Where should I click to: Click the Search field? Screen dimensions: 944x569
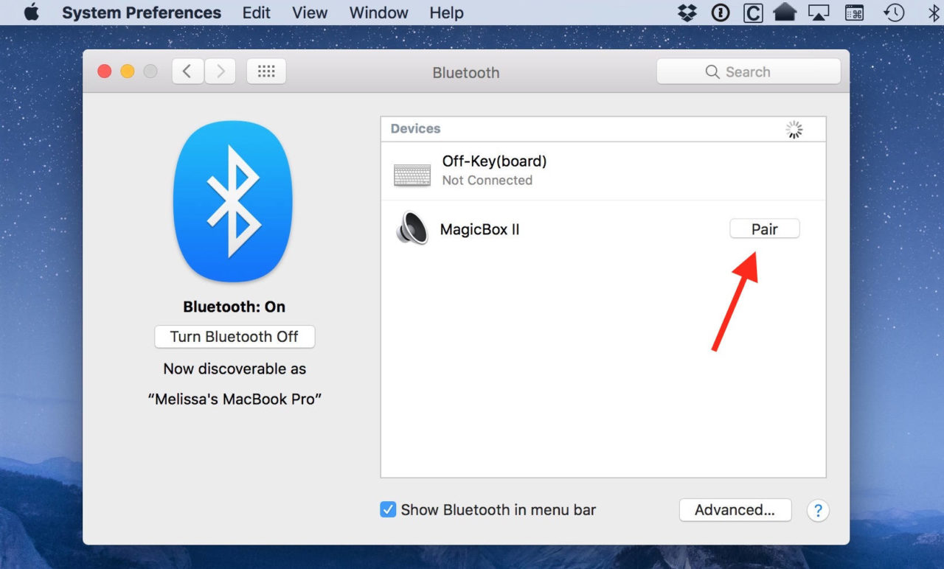click(x=748, y=71)
